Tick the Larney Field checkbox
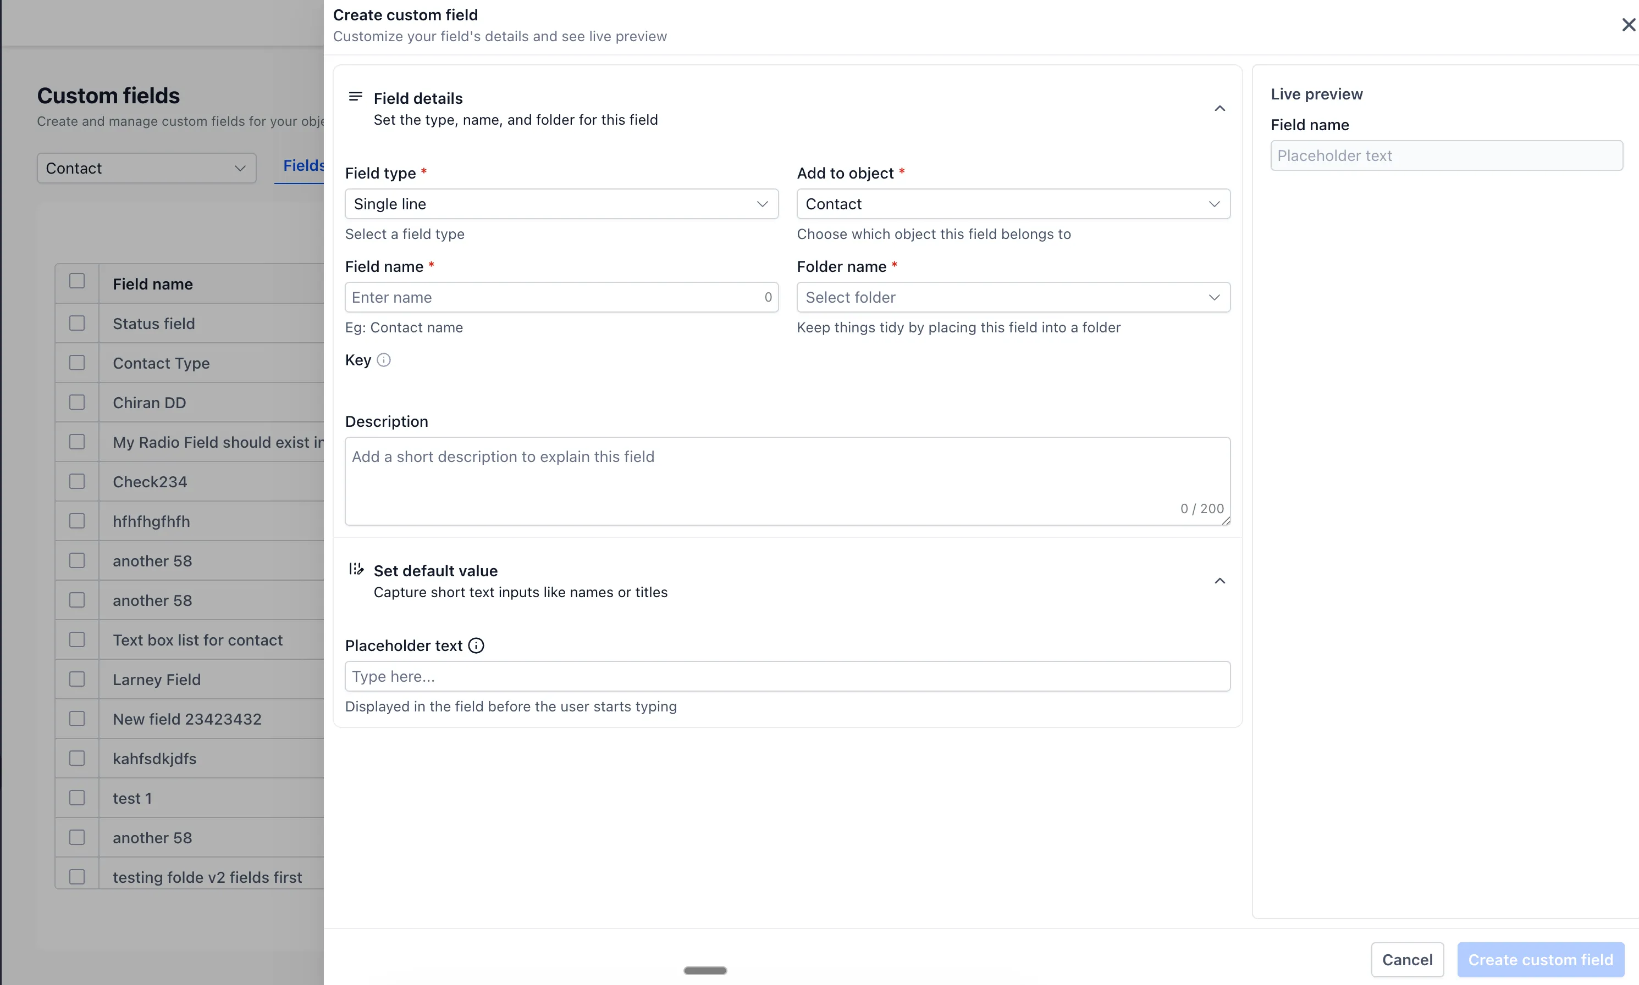This screenshot has height=985, width=1639. [x=77, y=679]
